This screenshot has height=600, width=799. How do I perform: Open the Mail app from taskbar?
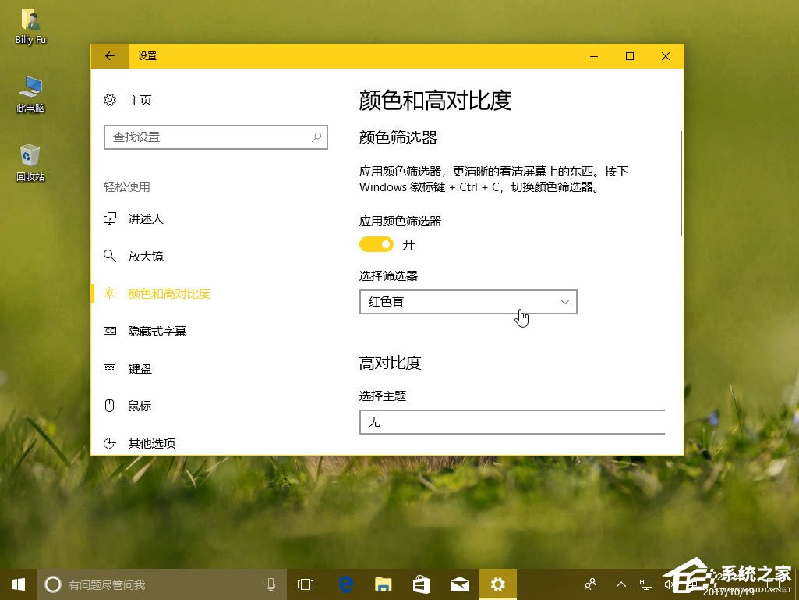(x=460, y=584)
